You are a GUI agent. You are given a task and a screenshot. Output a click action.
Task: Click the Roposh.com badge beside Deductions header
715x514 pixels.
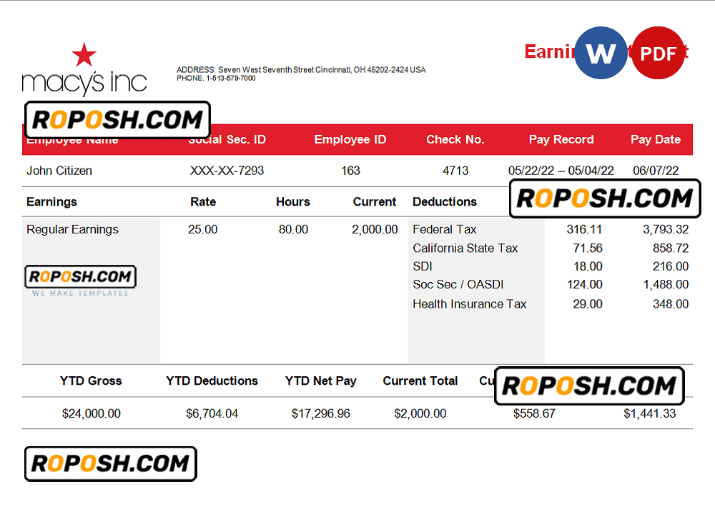coord(605,198)
